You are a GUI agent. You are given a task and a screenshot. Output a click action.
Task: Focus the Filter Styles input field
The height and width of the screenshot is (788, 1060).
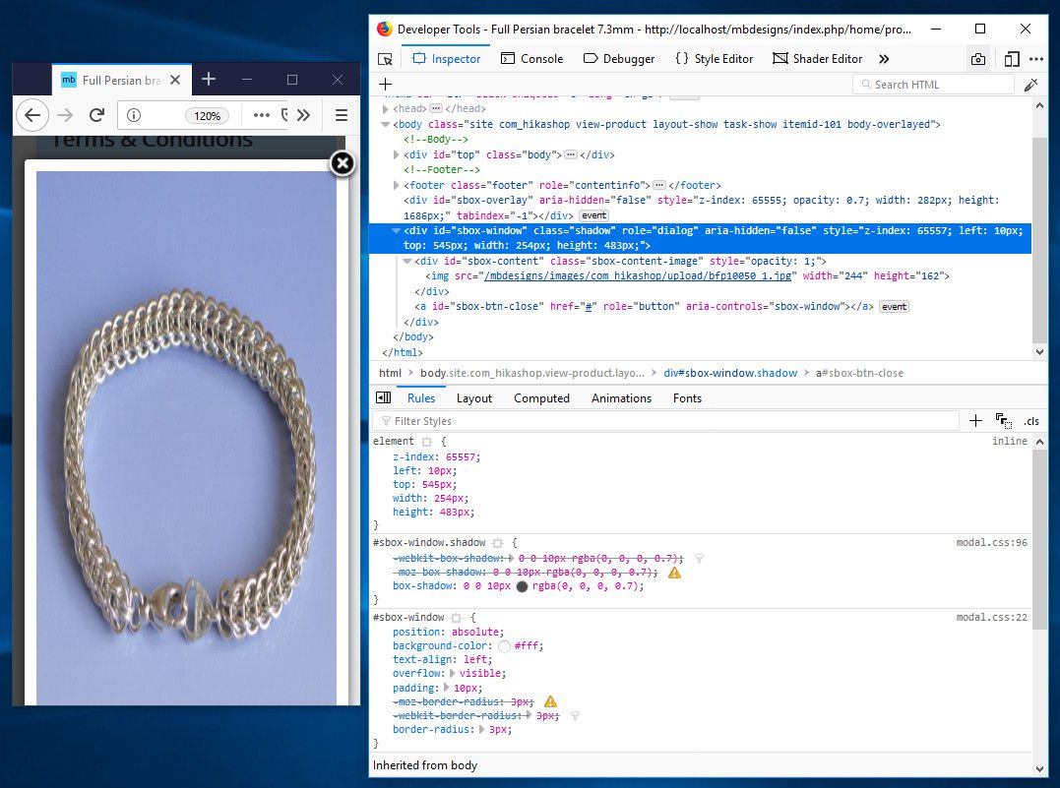click(x=669, y=421)
